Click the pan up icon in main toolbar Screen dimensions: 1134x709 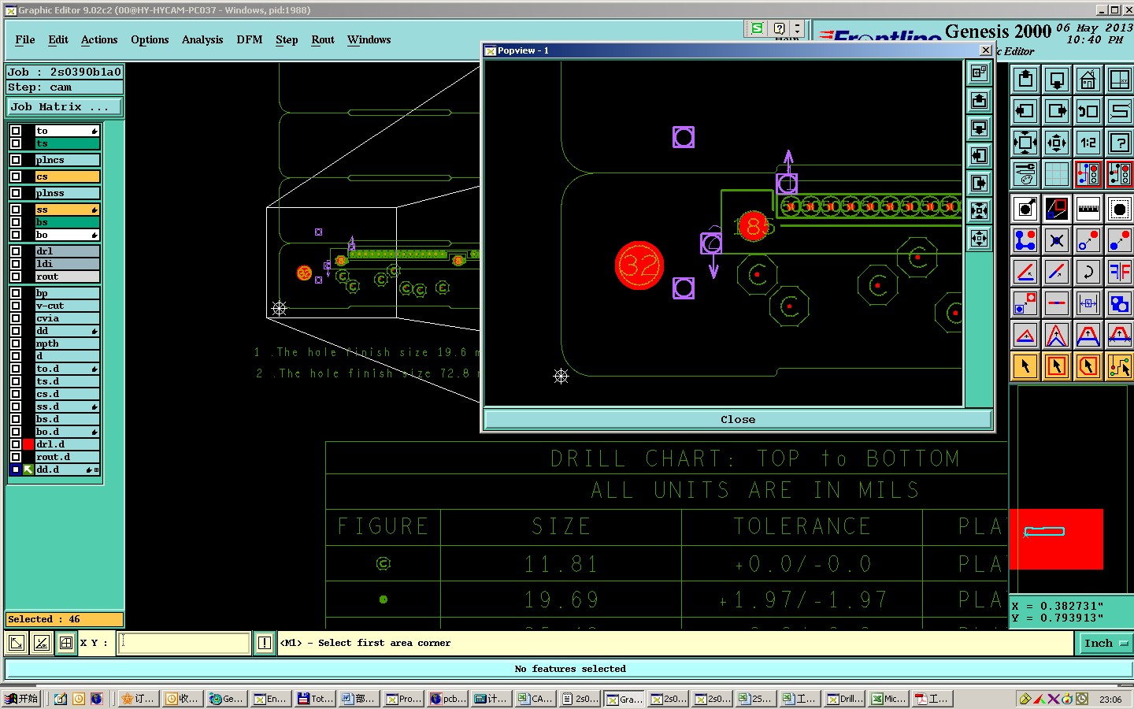[1025, 80]
